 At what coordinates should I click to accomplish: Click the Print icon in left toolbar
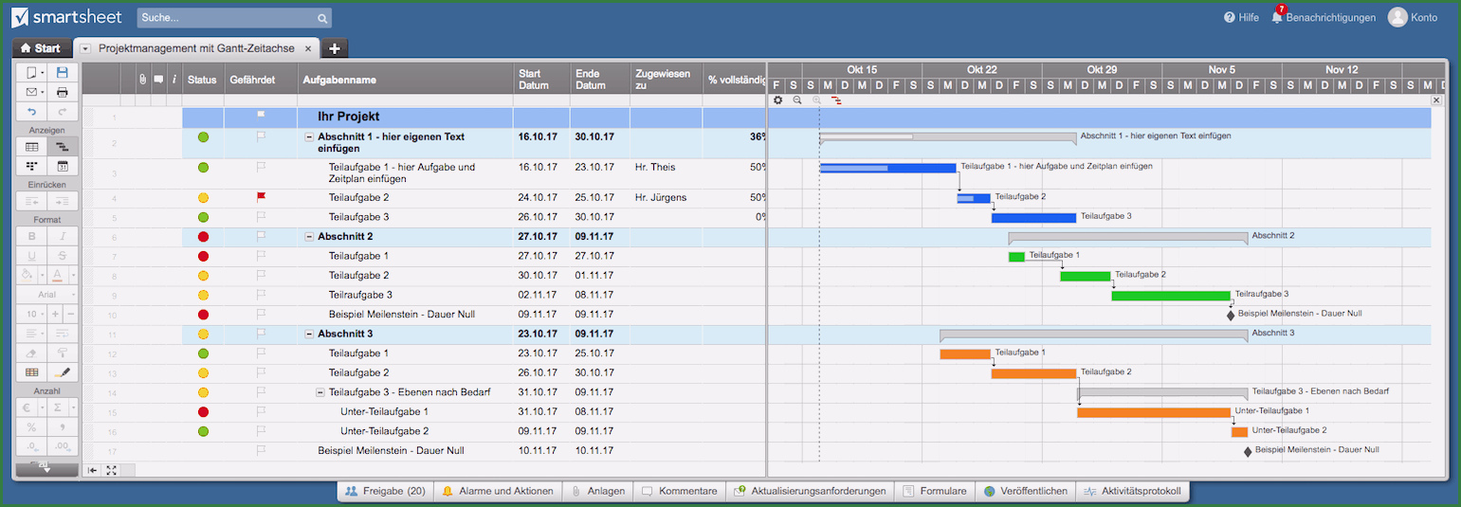[63, 92]
